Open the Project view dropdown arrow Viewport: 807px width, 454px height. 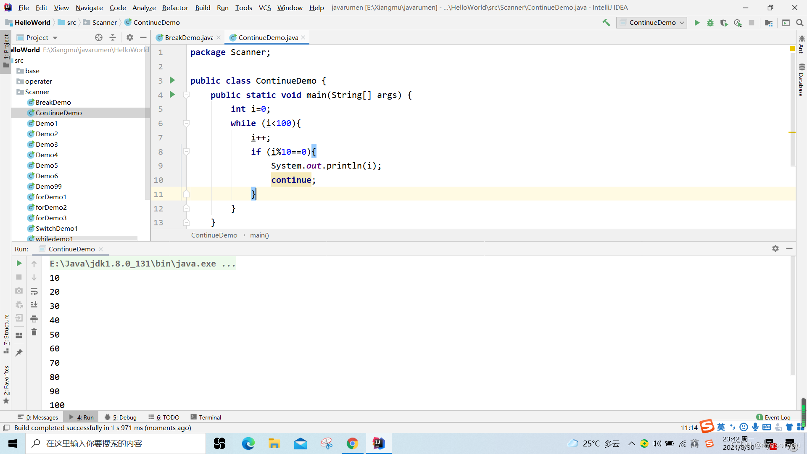(x=55, y=38)
